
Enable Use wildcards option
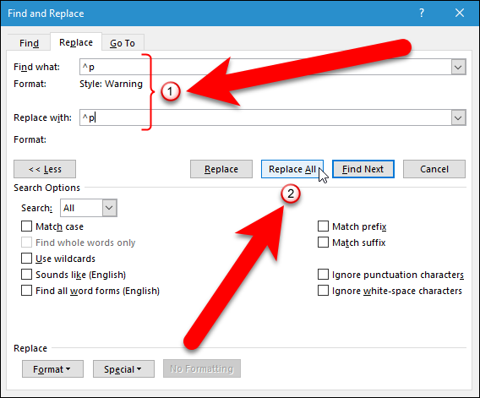pyautogui.click(x=27, y=259)
